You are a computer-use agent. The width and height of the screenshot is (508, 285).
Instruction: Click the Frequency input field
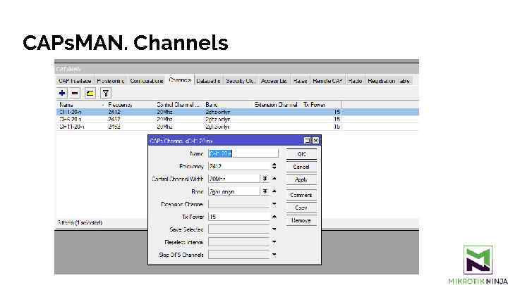(239, 166)
